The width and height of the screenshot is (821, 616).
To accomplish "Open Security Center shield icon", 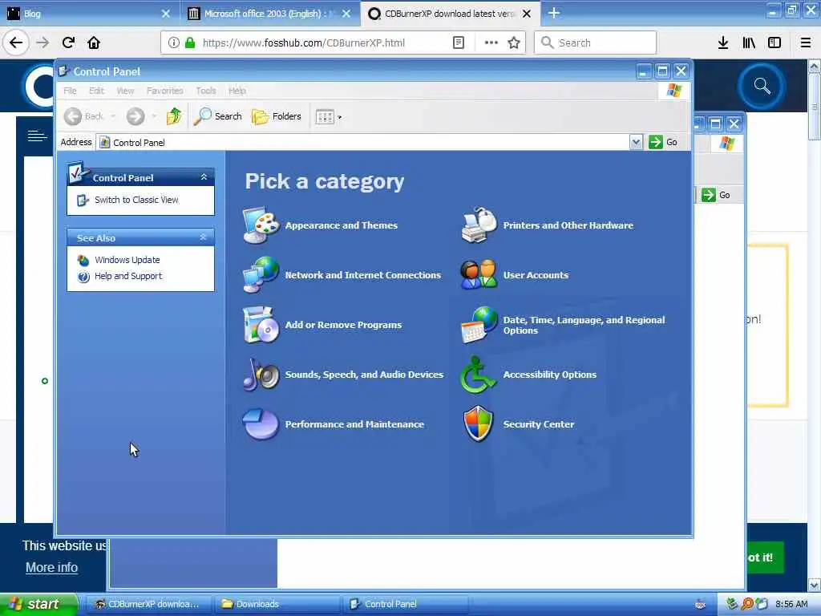I will 478,423.
